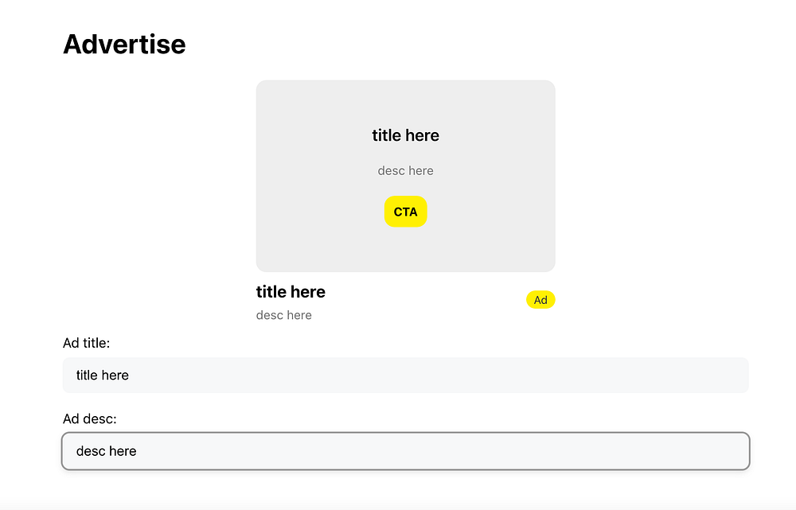Image resolution: width=796 pixels, height=510 pixels.
Task: Click the 'Ad' text in yellow pill
Action: point(540,300)
